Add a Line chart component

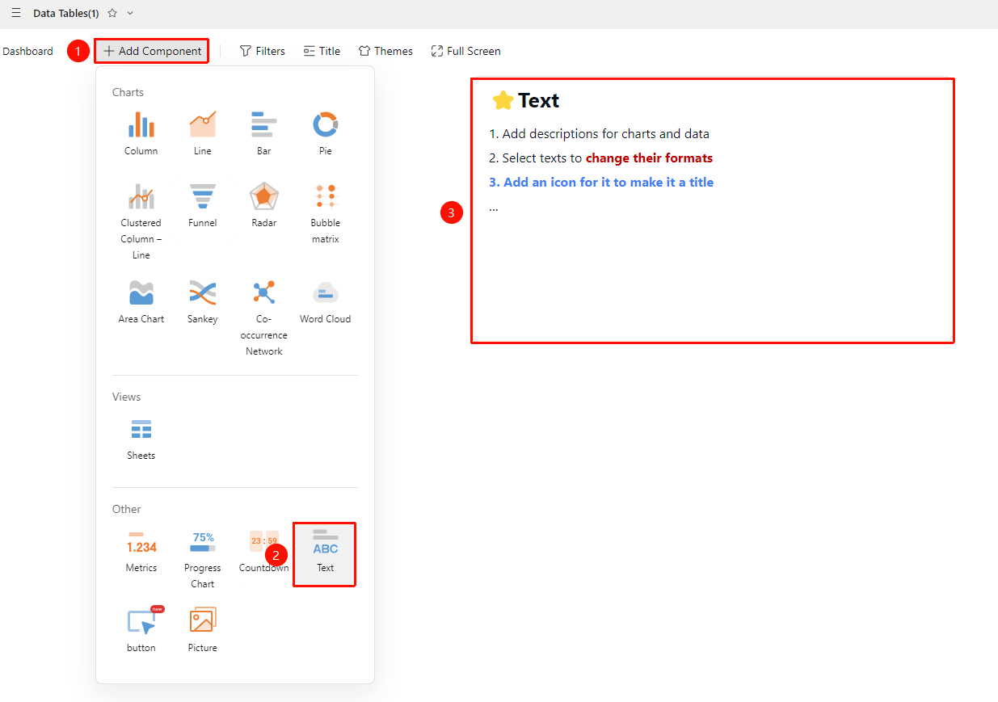click(203, 133)
